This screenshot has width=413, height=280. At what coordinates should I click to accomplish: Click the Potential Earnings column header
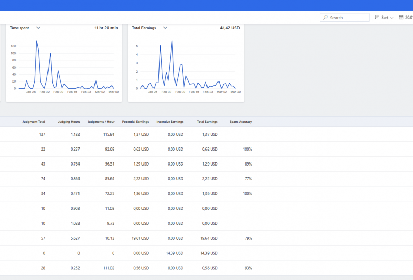pyautogui.click(x=135, y=122)
